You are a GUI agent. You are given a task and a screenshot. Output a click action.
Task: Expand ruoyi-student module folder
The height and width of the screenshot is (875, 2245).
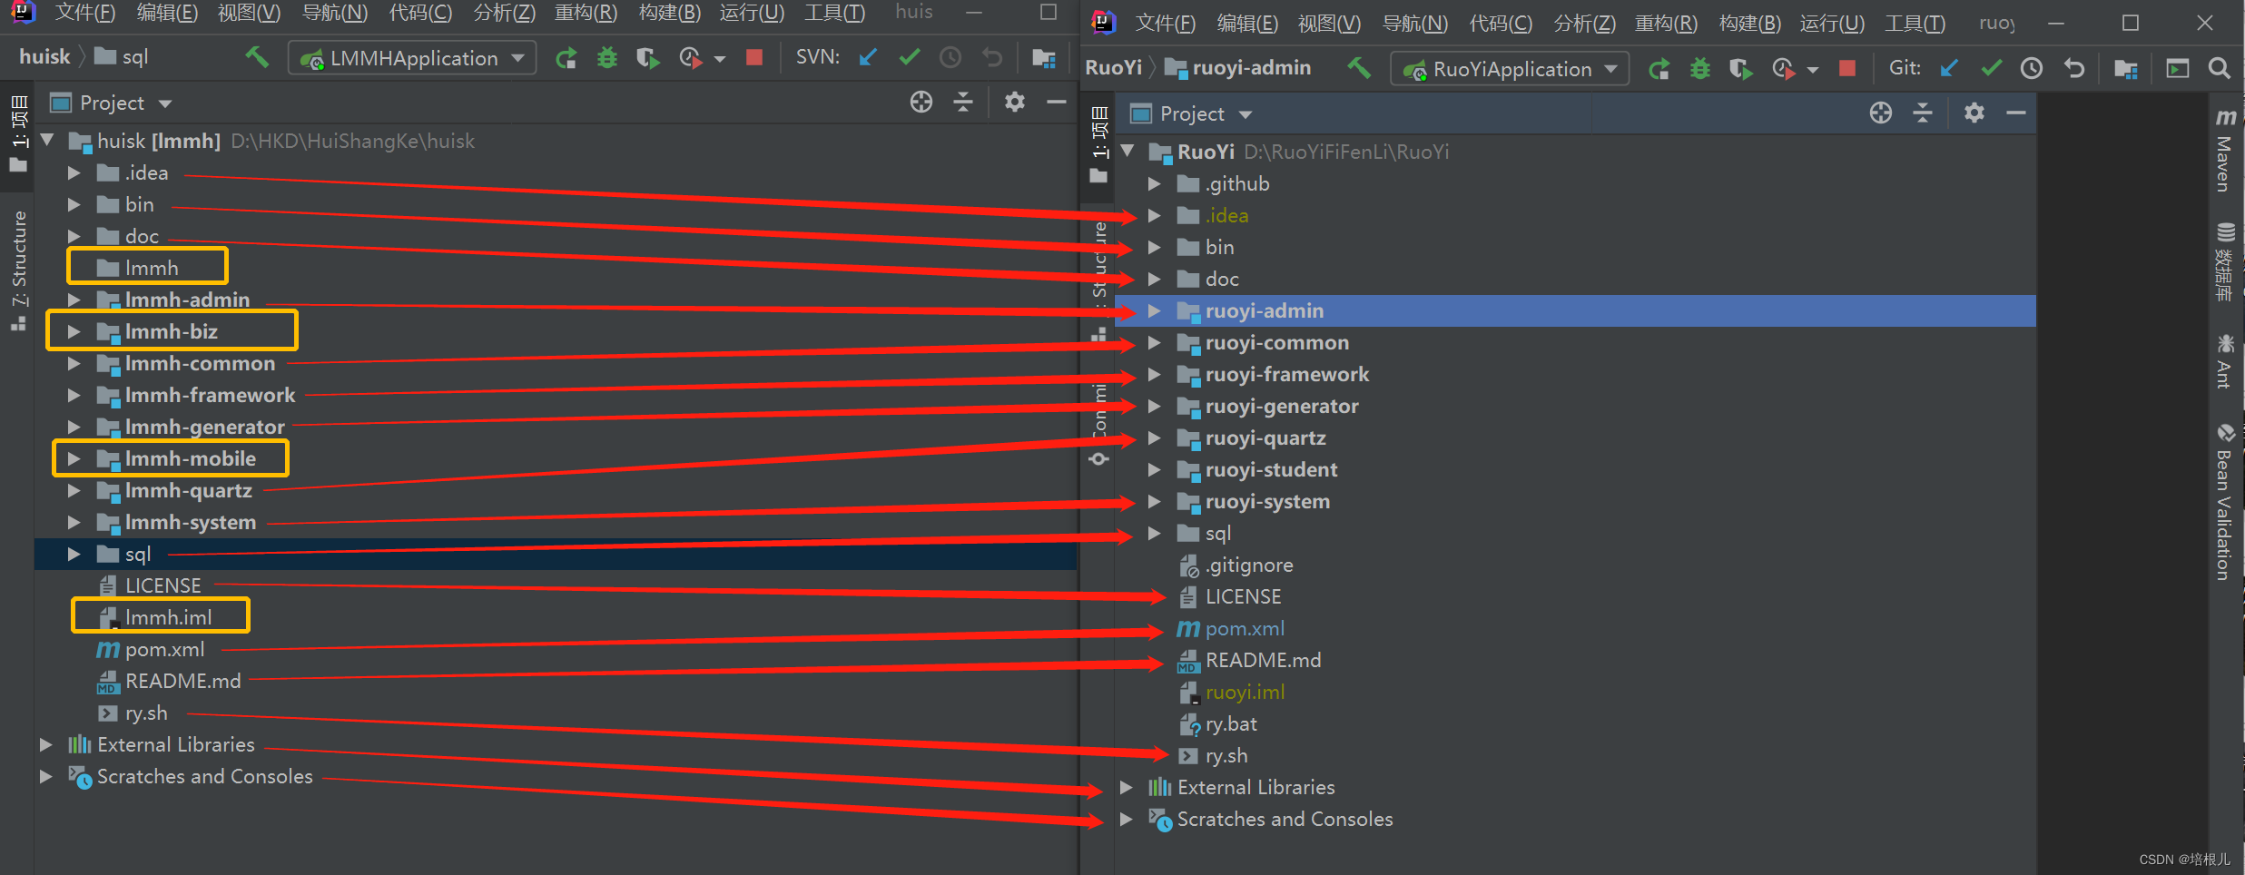click(x=1154, y=469)
